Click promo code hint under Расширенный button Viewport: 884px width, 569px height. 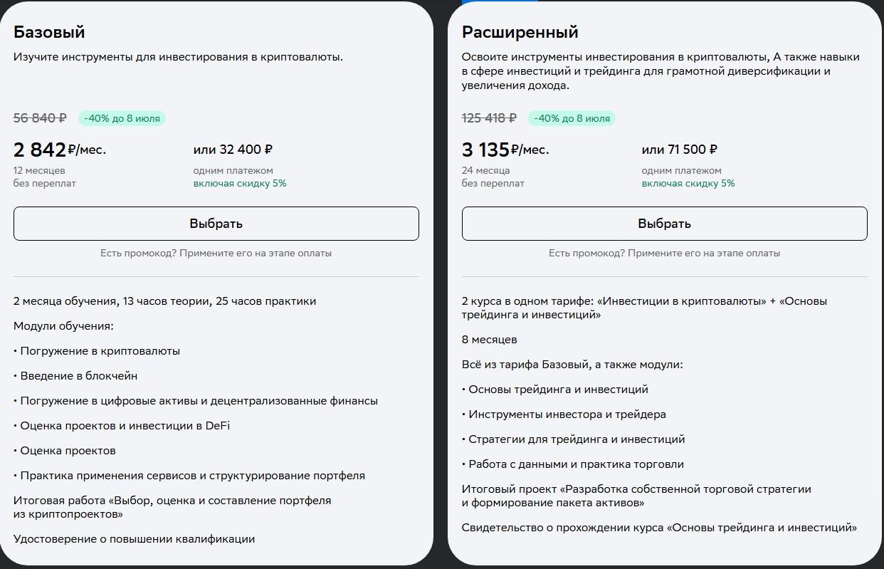click(x=664, y=253)
